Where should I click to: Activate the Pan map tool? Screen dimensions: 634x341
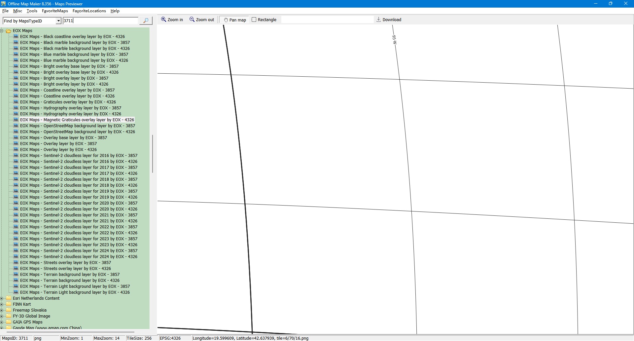click(x=235, y=20)
